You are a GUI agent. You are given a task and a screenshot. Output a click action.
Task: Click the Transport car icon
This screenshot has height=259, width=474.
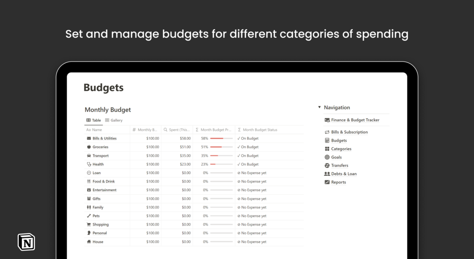(x=89, y=155)
